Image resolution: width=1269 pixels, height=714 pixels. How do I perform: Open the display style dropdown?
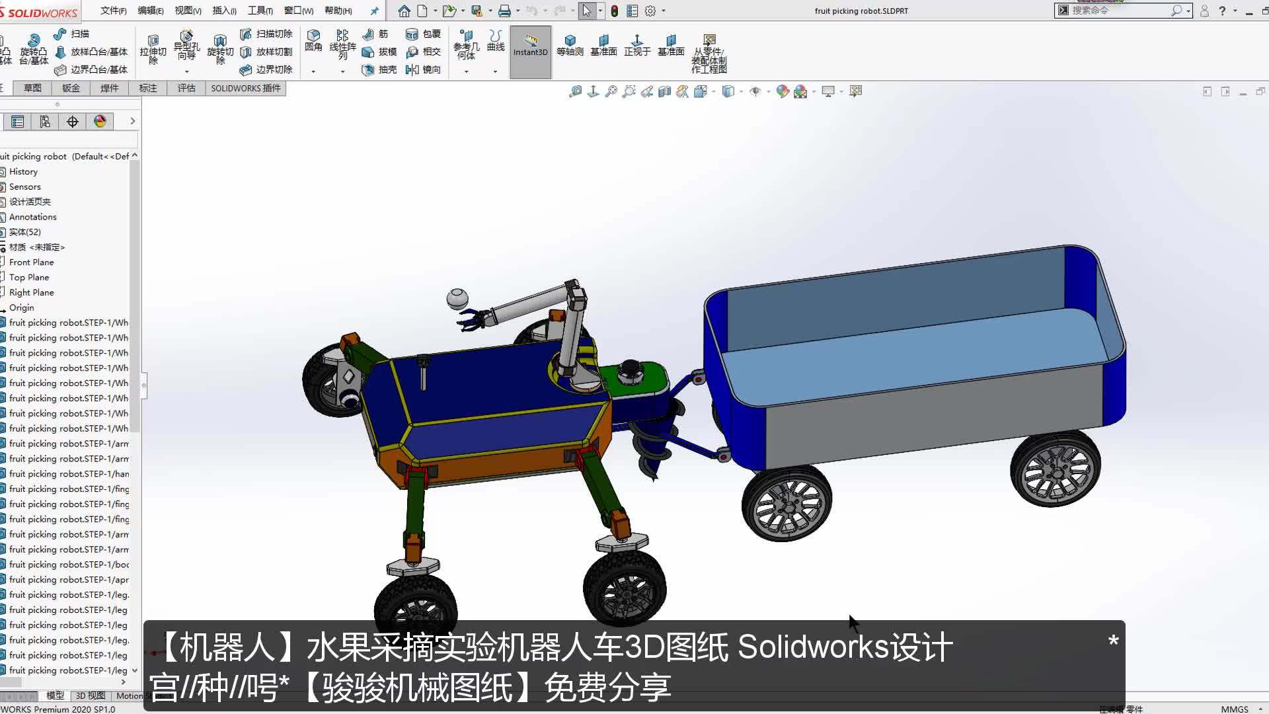740,91
